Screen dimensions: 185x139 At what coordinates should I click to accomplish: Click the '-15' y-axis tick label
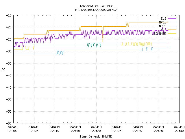9,15
